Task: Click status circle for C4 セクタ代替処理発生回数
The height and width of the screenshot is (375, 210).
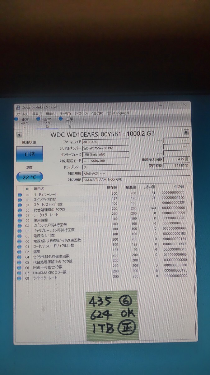Action: click(x=20, y=257)
